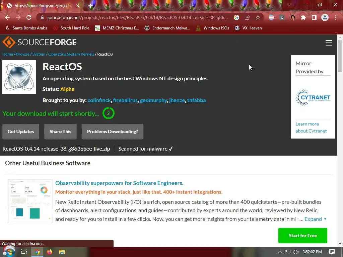
Task: Open the Santa Bombs Arabs bookmark
Action: pyautogui.click(x=26, y=28)
